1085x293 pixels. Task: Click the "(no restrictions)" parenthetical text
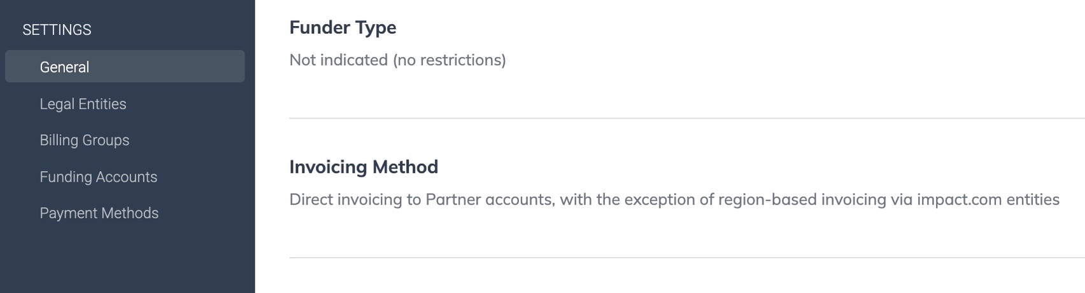[449, 60]
